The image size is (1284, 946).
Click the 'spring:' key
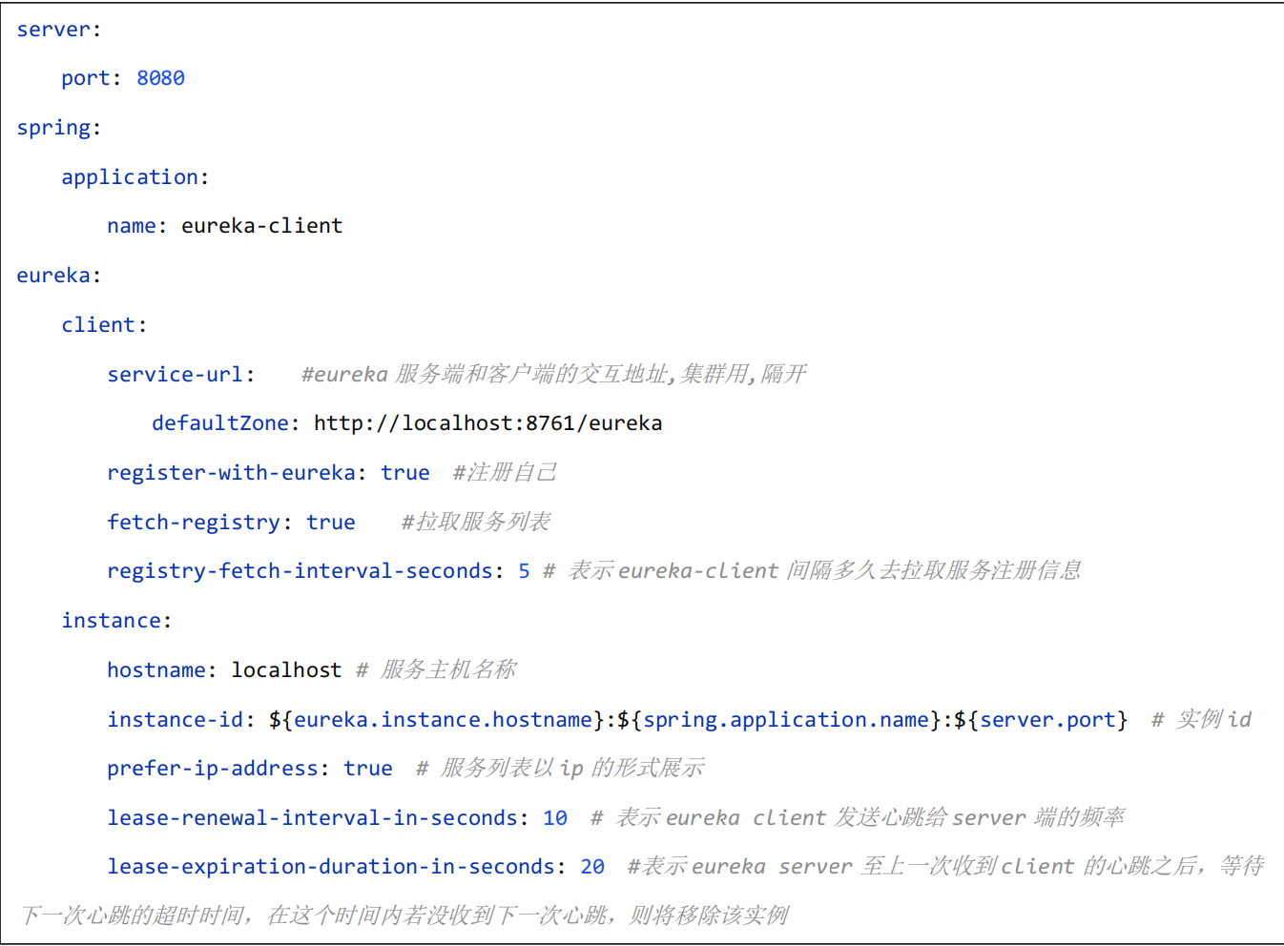pos(58,128)
